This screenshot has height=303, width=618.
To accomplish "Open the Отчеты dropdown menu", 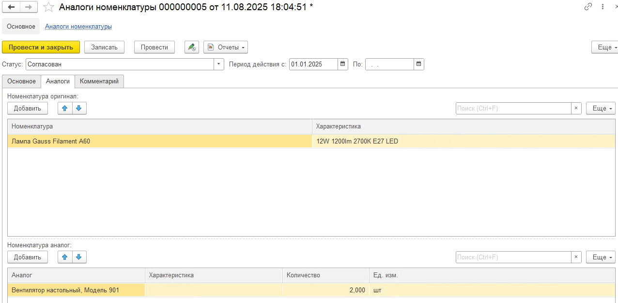I will pos(226,47).
